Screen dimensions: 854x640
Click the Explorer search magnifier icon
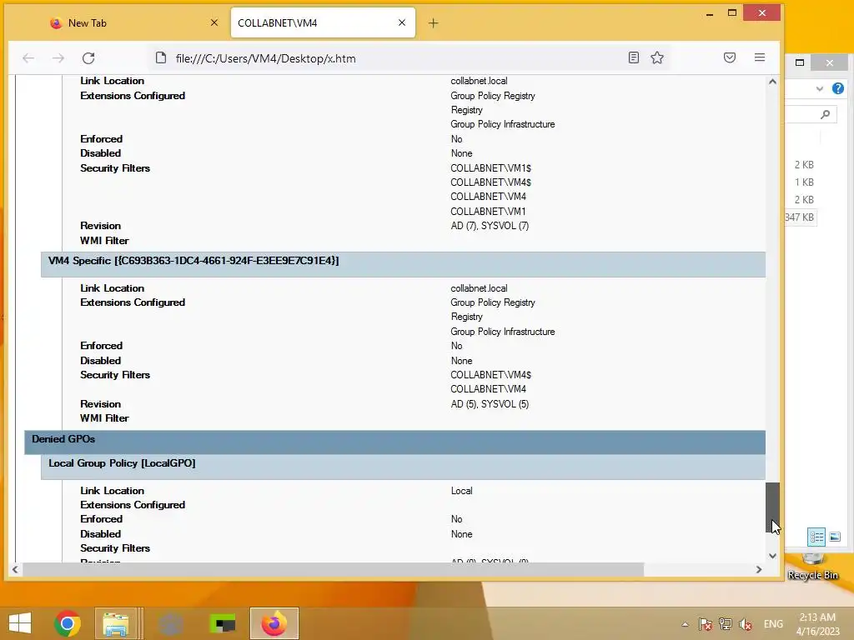pos(826,114)
